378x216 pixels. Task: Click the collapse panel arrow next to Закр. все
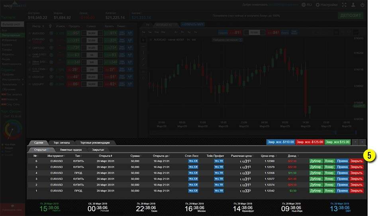(x=355, y=142)
